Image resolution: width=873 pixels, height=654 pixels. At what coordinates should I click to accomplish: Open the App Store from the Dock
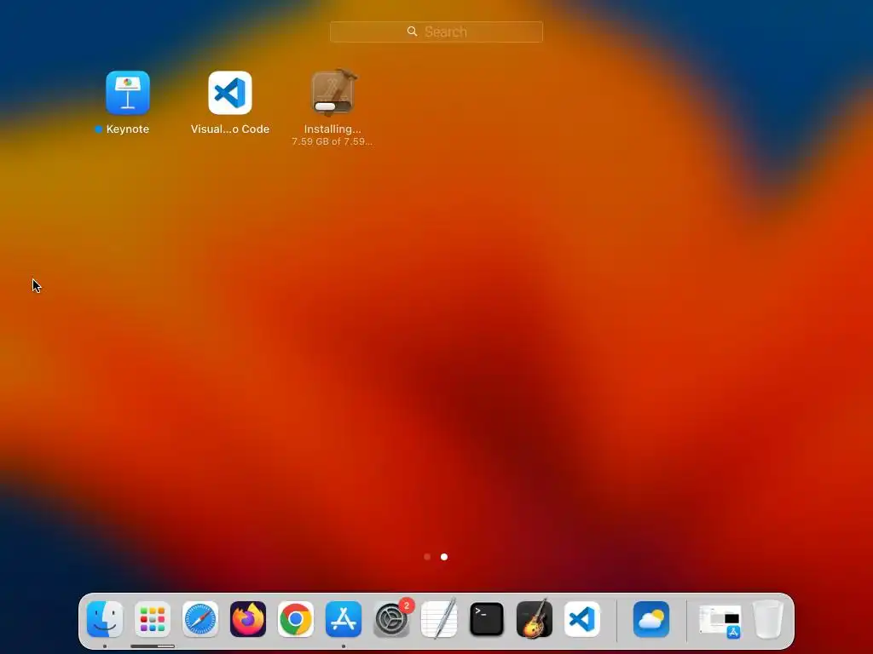pos(344,619)
